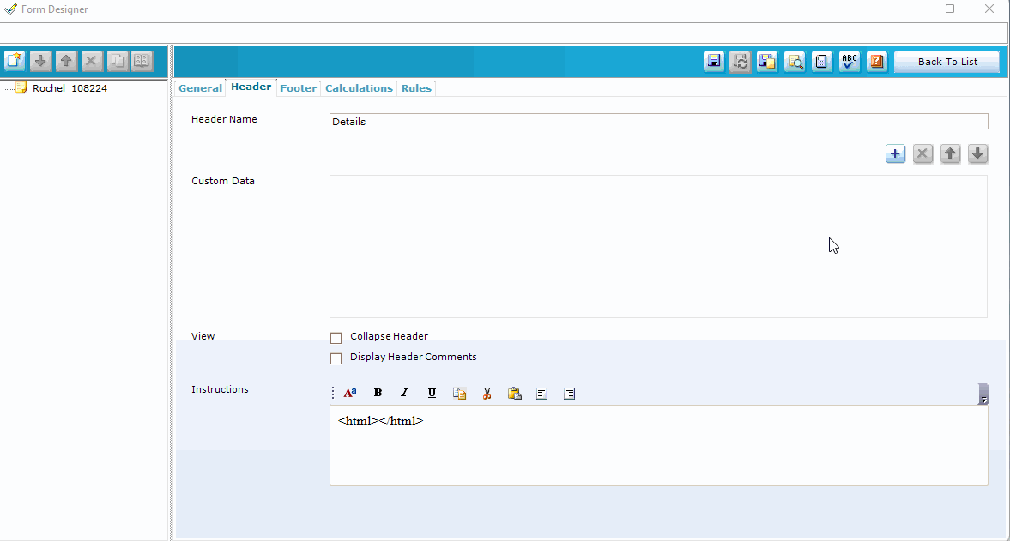Screen dimensions: 1010x541
Task: Maximize the Form Designer window
Action: [950, 9]
